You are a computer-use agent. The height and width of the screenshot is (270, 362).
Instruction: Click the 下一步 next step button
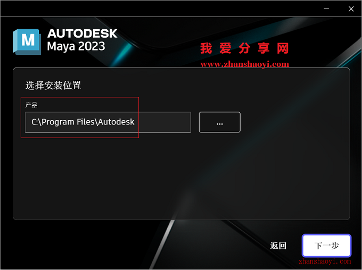coord(326,246)
